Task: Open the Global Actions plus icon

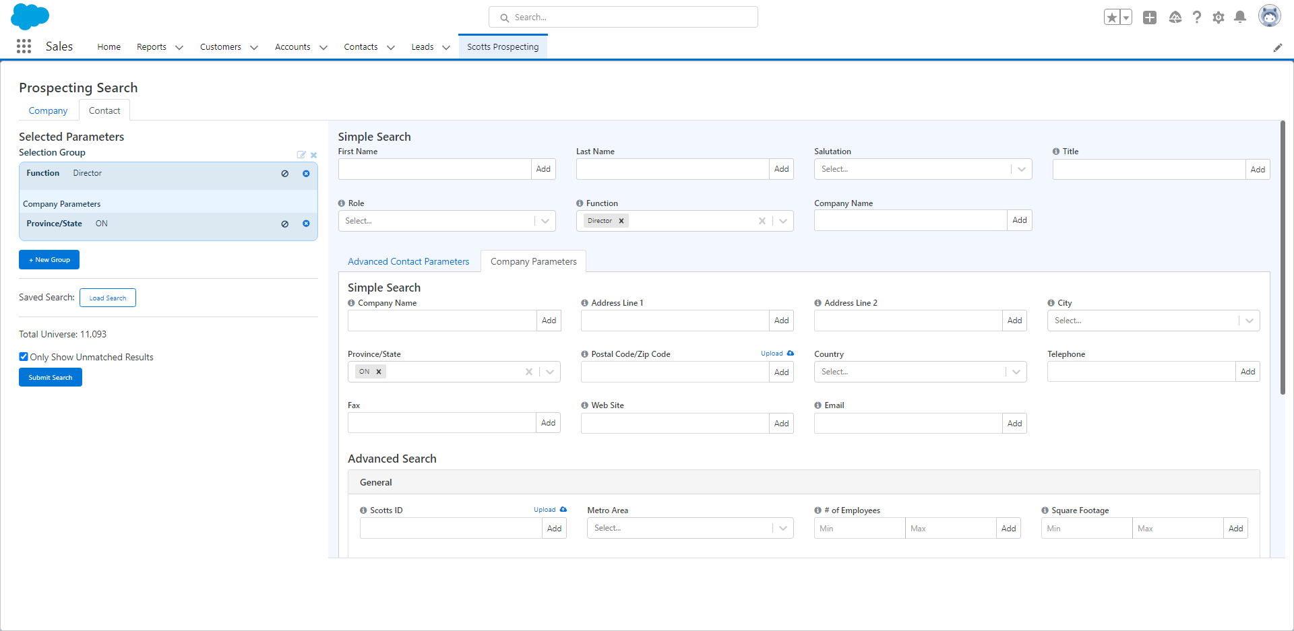Action: pos(1150,18)
